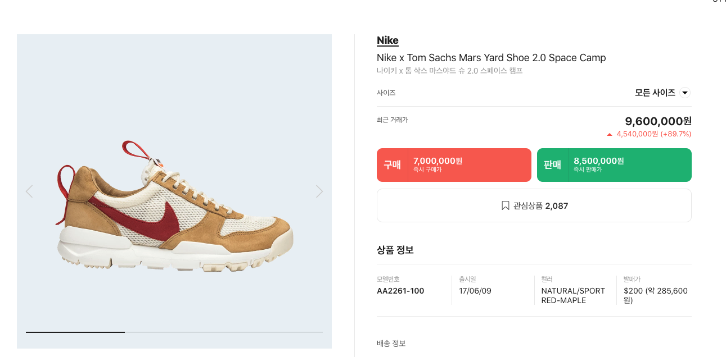This screenshot has height=357, width=726.
Task: Click the Korean product name subtitle
Action: (x=450, y=71)
